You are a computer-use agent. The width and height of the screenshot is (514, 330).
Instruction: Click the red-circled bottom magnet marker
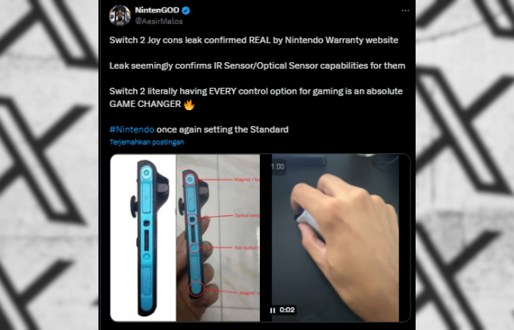pyautogui.click(x=196, y=289)
